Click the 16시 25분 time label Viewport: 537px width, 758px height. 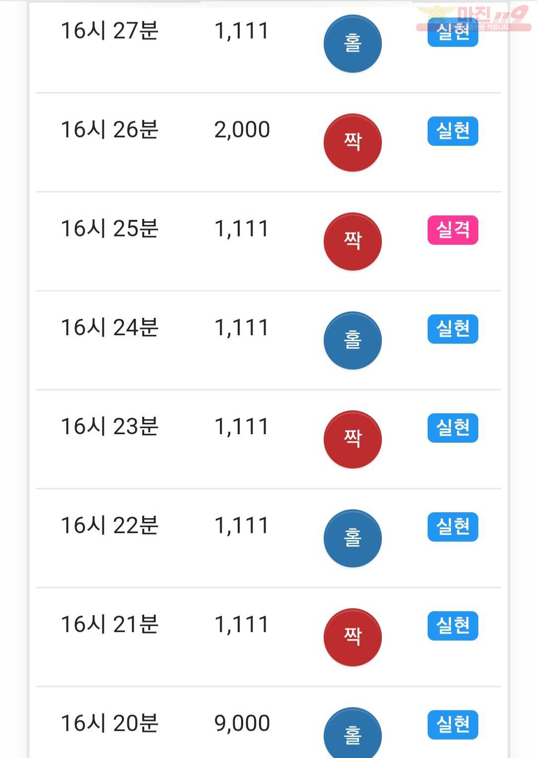(x=109, y=229)
